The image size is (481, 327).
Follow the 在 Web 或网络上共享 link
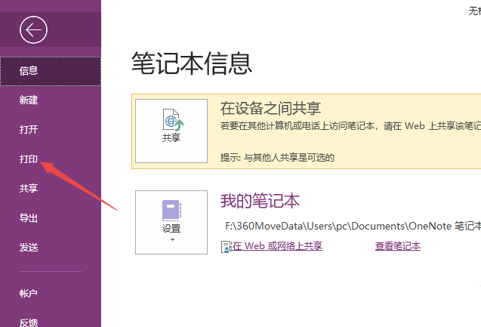[277, 246]
